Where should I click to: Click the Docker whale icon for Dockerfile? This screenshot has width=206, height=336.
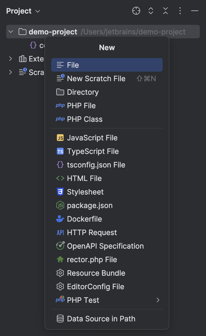pyautogui.click(x=60, y=219)
